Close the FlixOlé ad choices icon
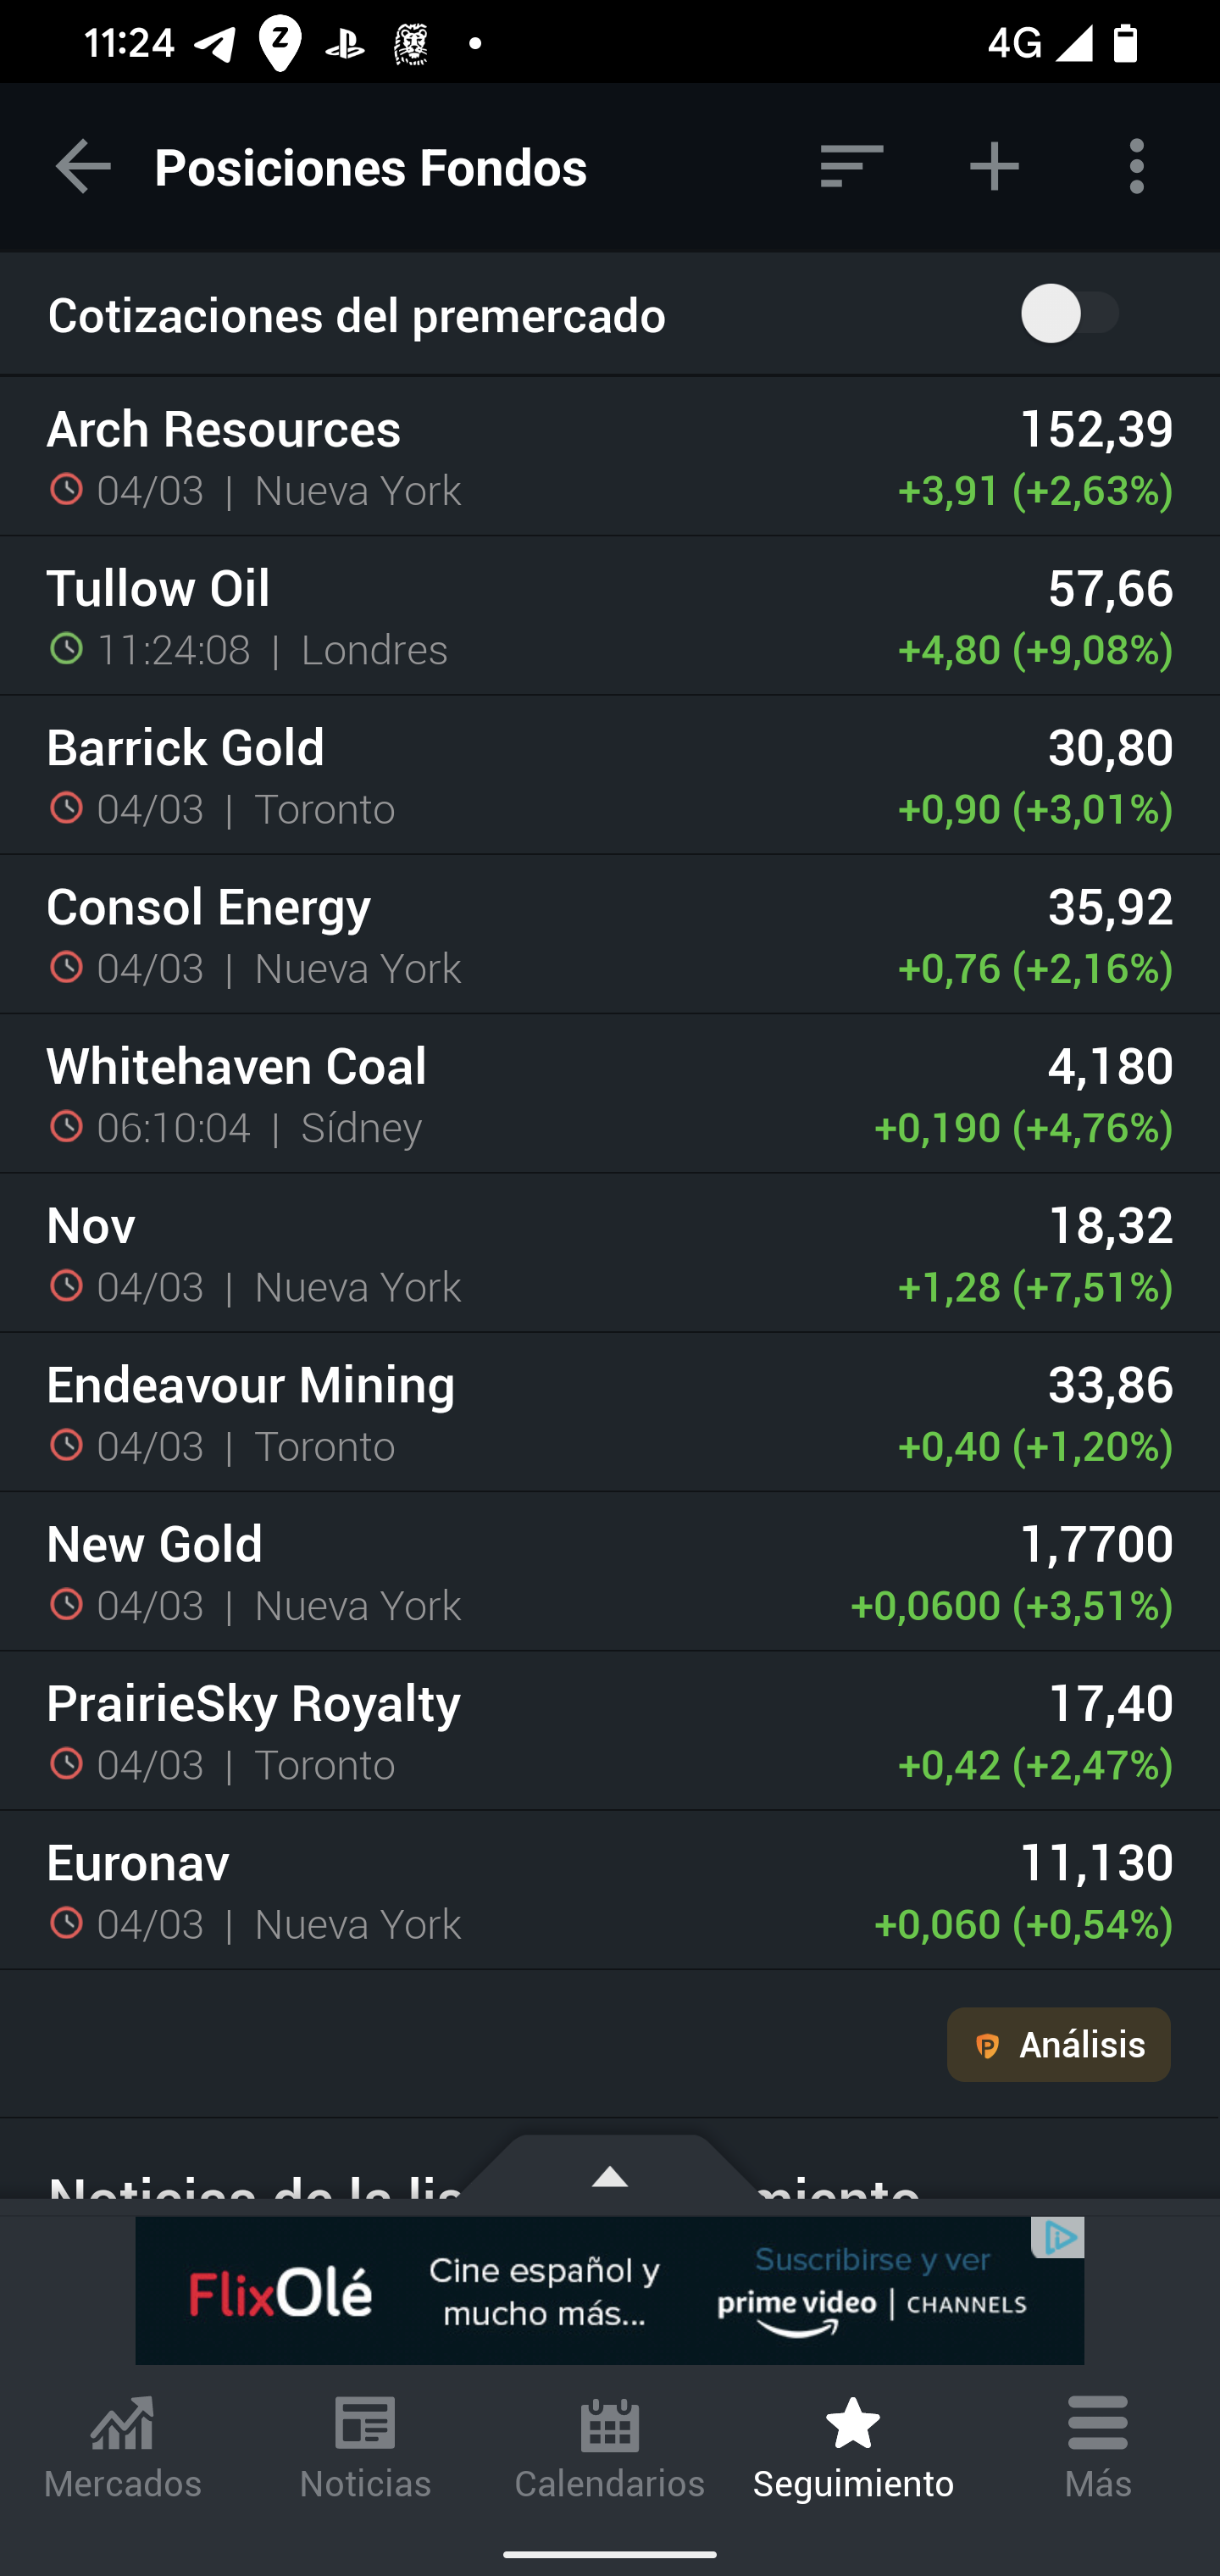 [x=1059, y=2237]
